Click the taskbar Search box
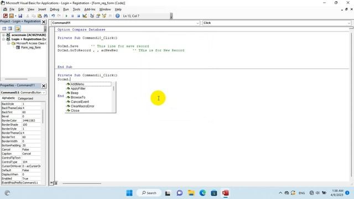Image resolution: width=354 pixels, height=199 pixels. [x=149, y=193]
